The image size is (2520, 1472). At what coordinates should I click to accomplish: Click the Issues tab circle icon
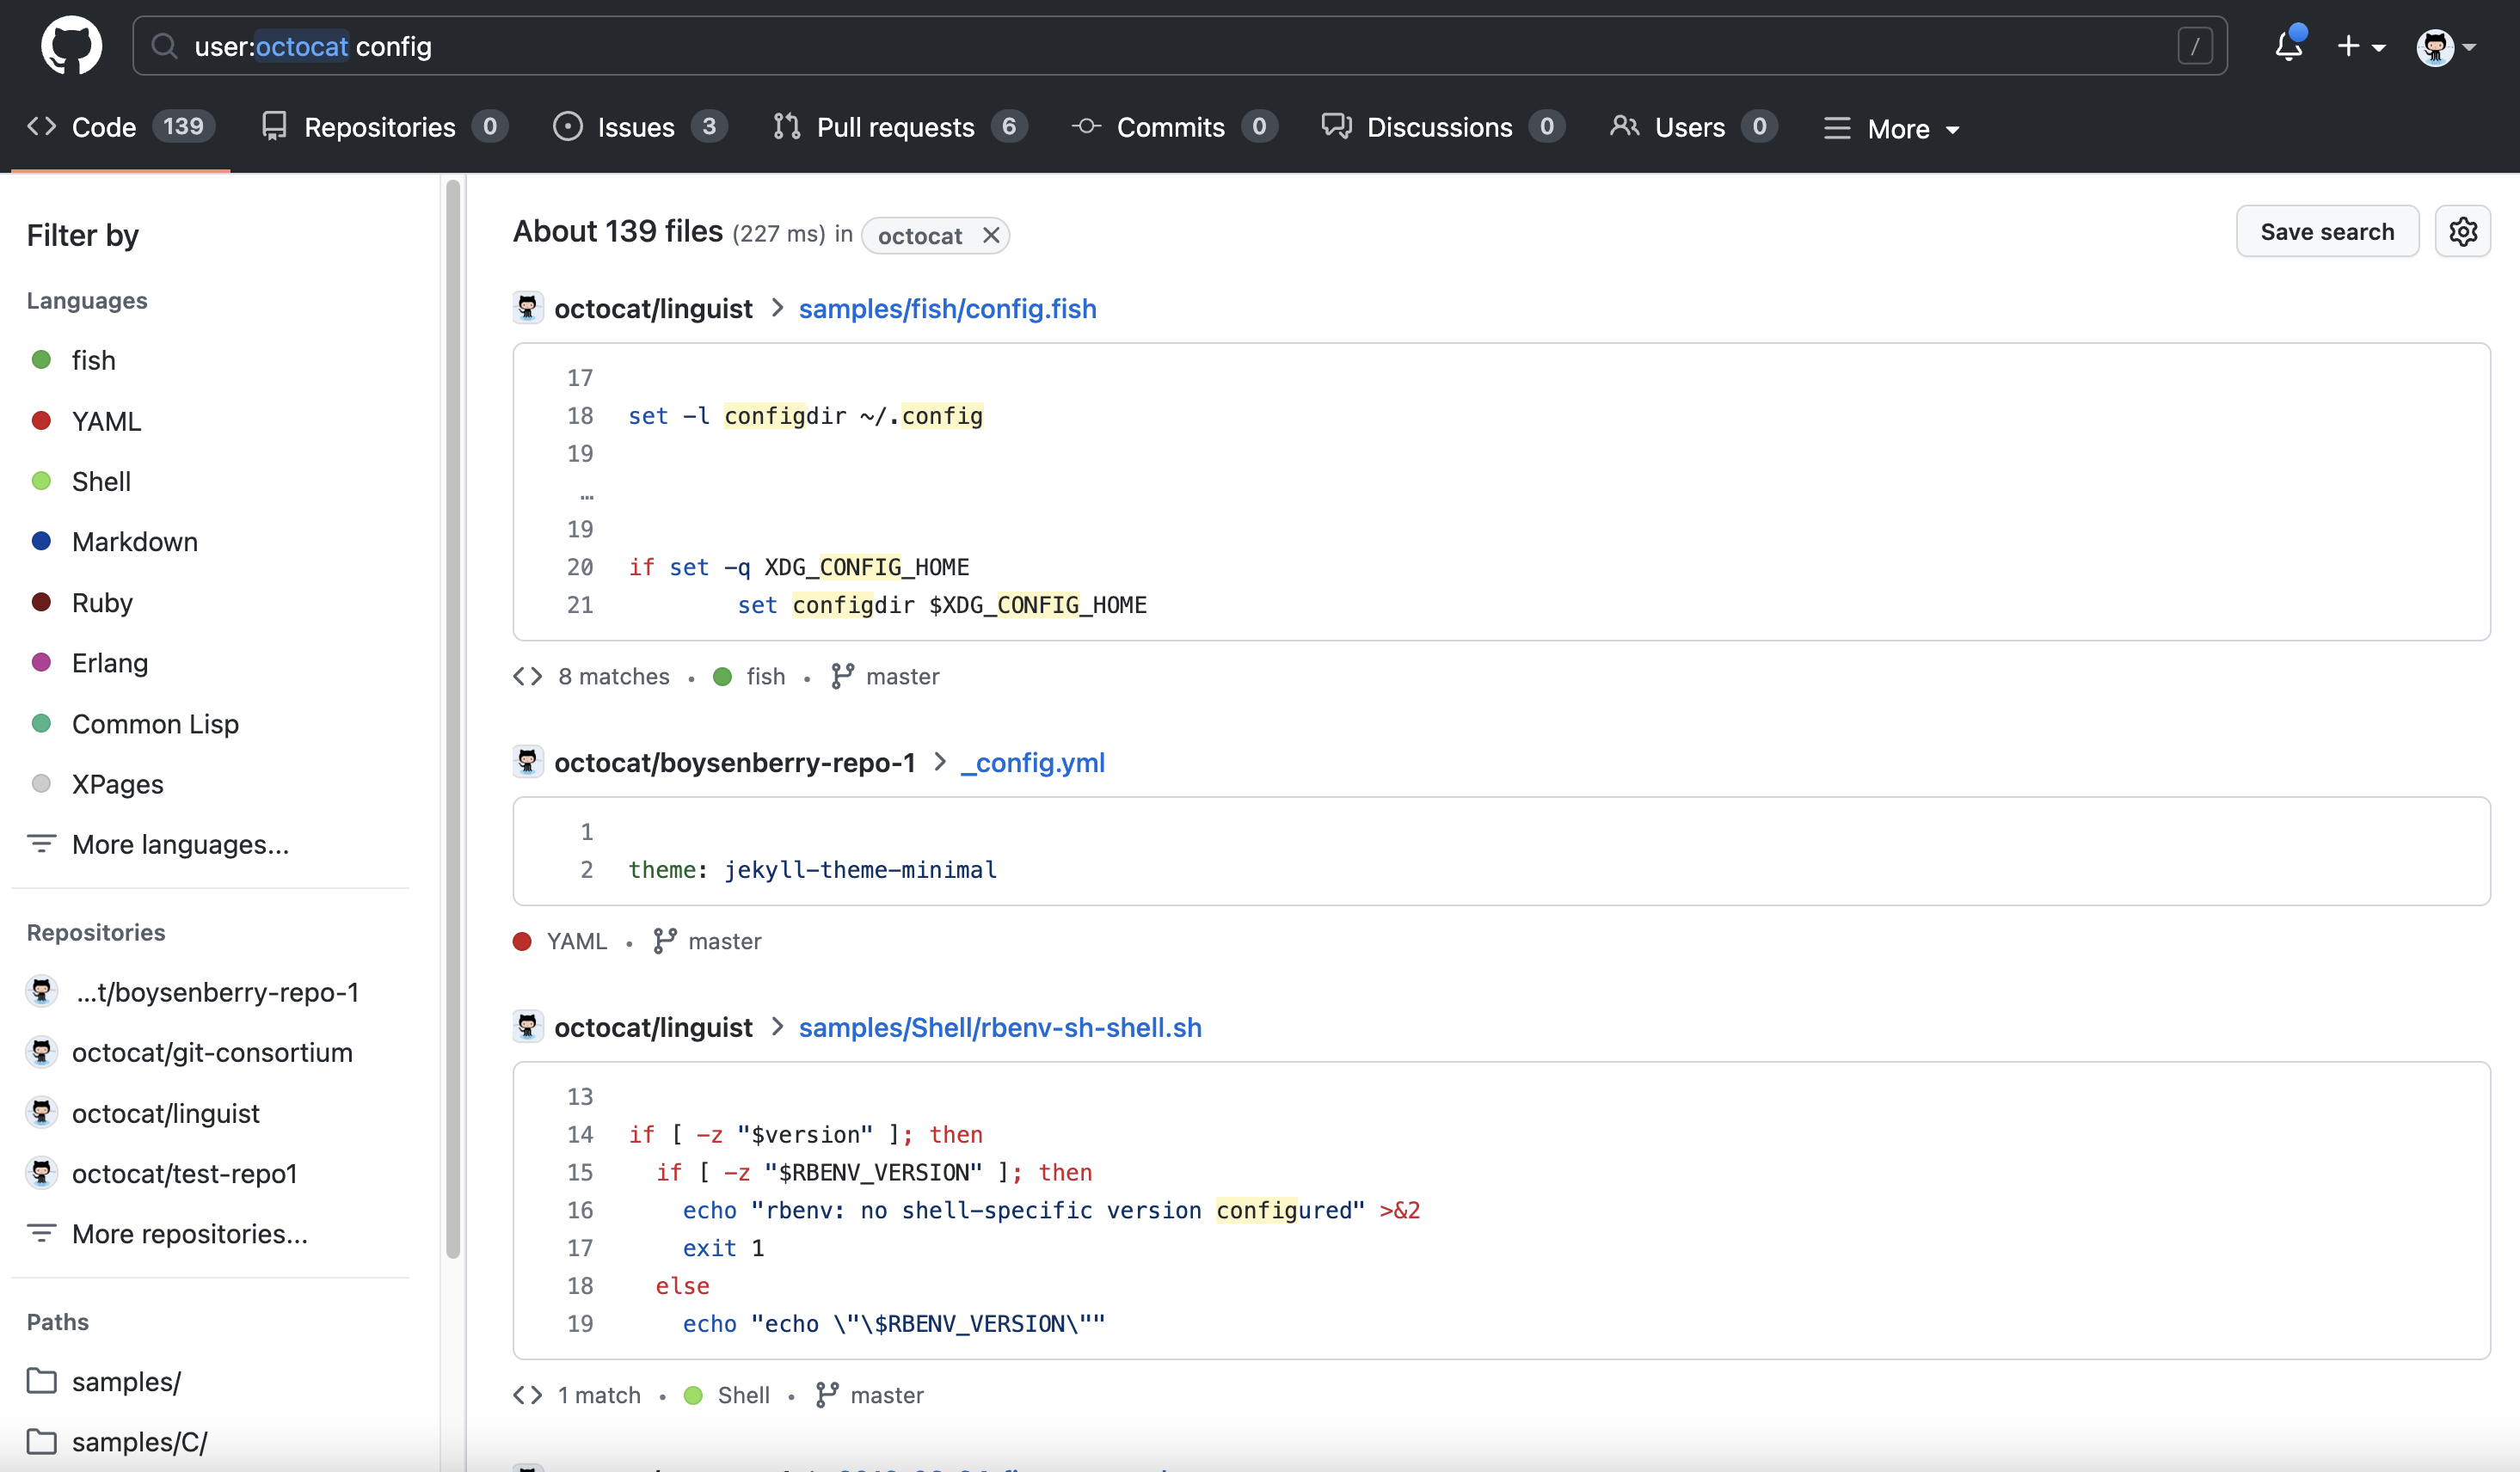568,127
